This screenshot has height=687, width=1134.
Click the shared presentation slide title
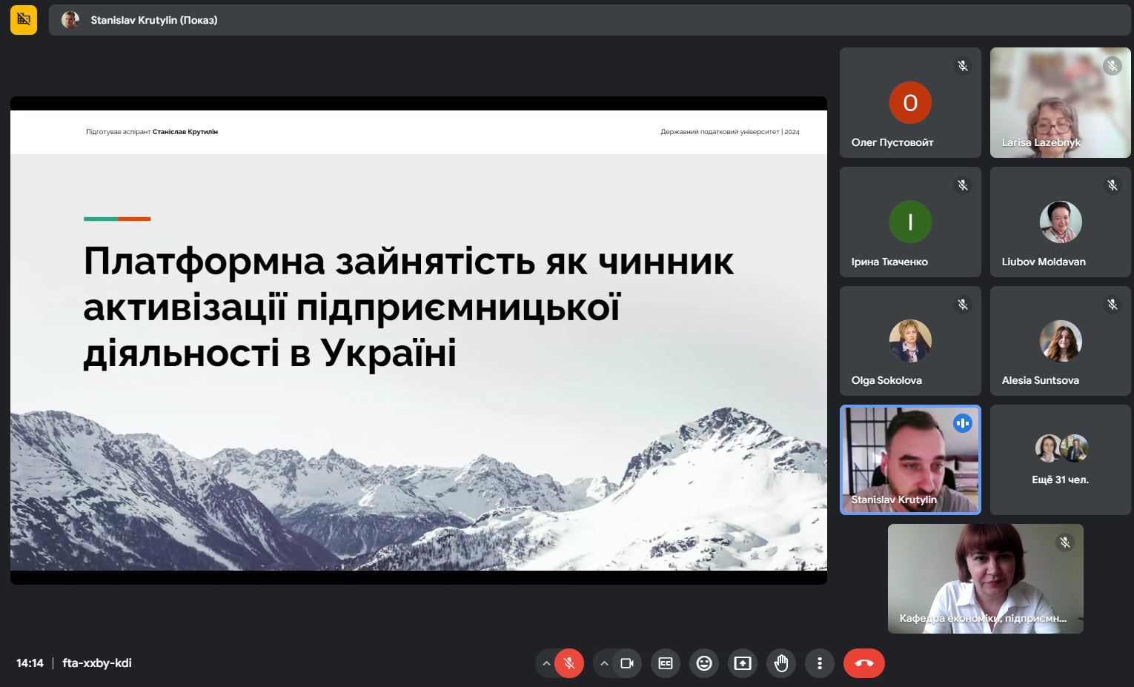(x=408, y=307)
